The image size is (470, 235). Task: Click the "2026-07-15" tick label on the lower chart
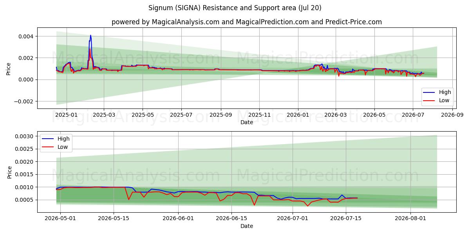(346, 219)
